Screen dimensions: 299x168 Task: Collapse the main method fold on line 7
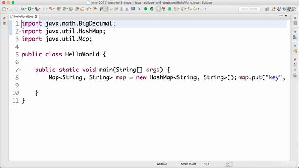pos(20,70)
